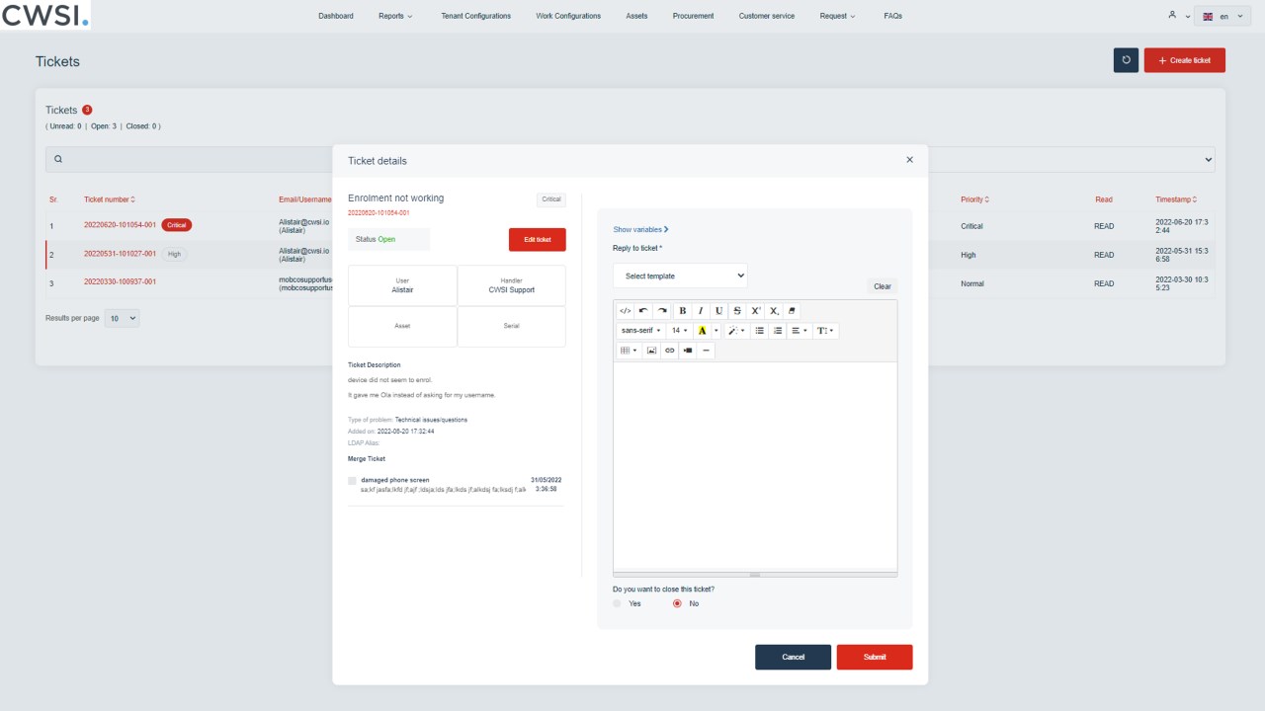The height and width of the screenshot is (711, 1265).
Task: Click the undo icon in the editor toolbar
Action: (642, 310)
